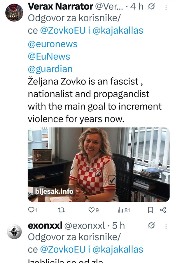Open more options menu for Verax Narrator's tweet
Image resolution: width=175 pixels, height=263 pixels.
coord(166,6)
